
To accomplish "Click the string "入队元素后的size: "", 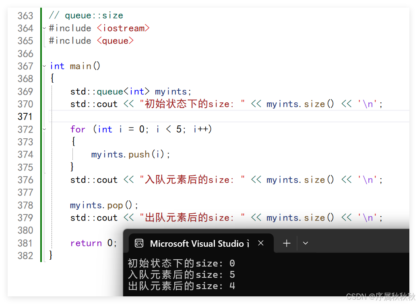I will tap(192, 180).
